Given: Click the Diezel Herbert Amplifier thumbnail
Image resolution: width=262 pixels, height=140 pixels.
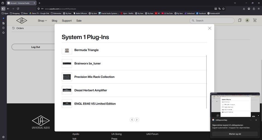Looking at the screenshot, I should [67, 90].
